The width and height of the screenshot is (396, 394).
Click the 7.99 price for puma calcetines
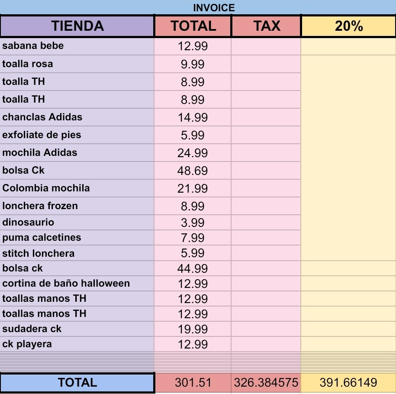(x=193, y=238)
